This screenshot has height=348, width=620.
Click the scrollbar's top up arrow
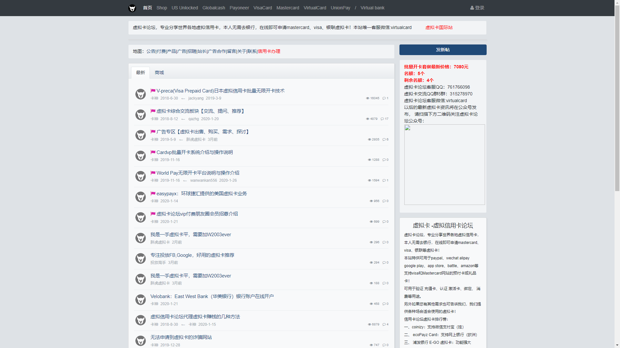coord(617,2)
